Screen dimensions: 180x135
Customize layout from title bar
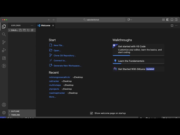click(163, 20)
